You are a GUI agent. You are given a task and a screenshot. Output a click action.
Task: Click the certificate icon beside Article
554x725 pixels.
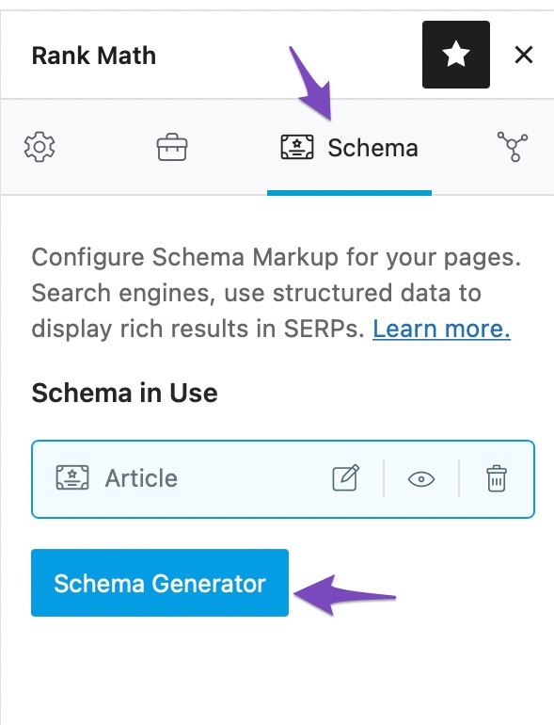72,477
